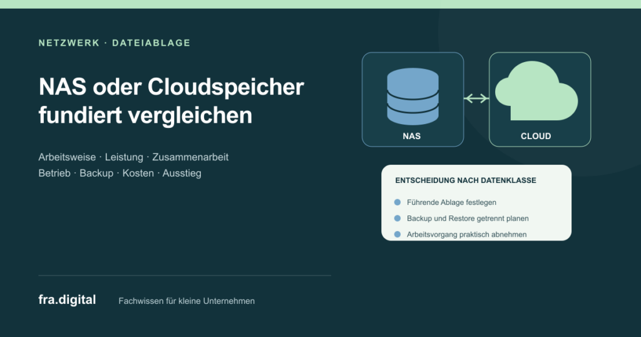641x337 pixels.
Task: Click the 'NETZWERK · DATEIABLAGE' category label
Action: (x=115, y=43)
